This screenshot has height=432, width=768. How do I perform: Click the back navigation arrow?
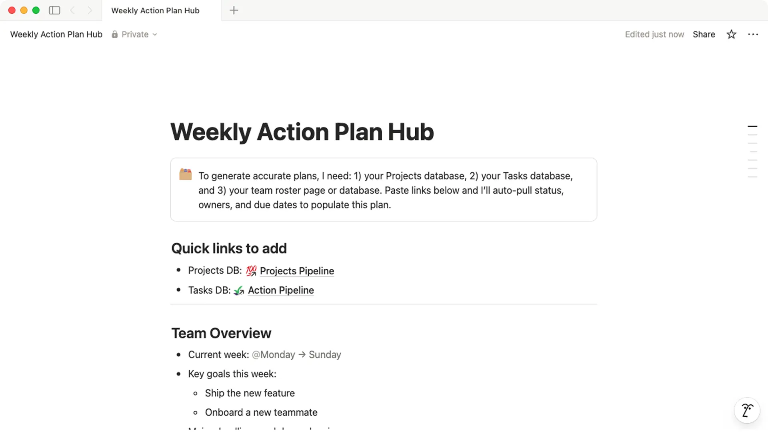coord(72,10)
